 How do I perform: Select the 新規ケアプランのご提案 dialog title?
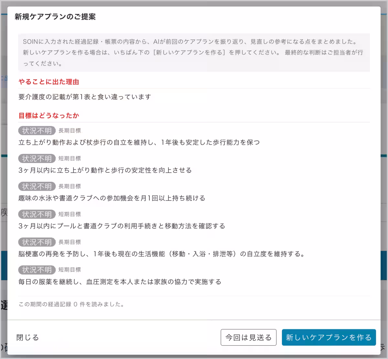tap(55, 17)
